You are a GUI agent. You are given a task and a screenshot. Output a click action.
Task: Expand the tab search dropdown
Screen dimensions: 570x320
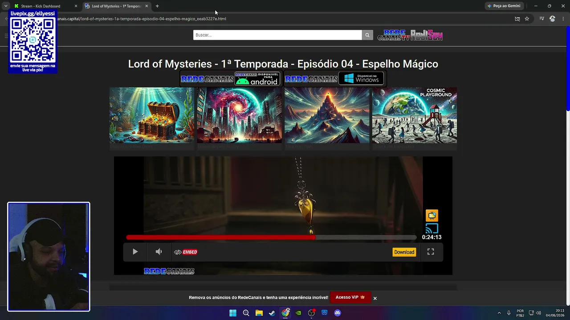click(6, 6)
